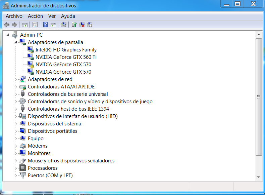Select the Módems label

coord(38,146)
